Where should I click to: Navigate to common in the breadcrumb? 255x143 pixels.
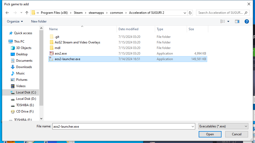116,13
